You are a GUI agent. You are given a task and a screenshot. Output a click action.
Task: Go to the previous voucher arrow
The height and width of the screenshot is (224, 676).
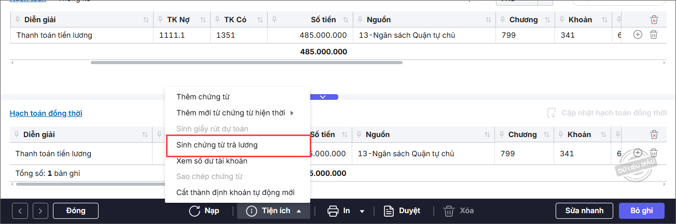coord(20,211)
